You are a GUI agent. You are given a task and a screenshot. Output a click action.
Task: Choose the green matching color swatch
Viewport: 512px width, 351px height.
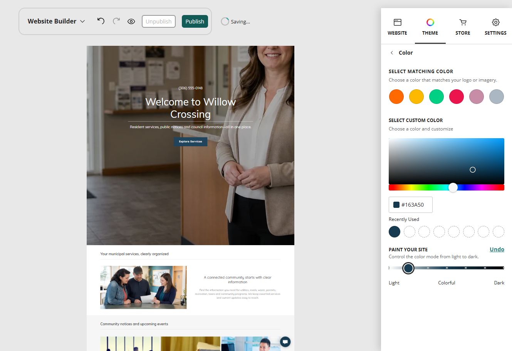436,97
